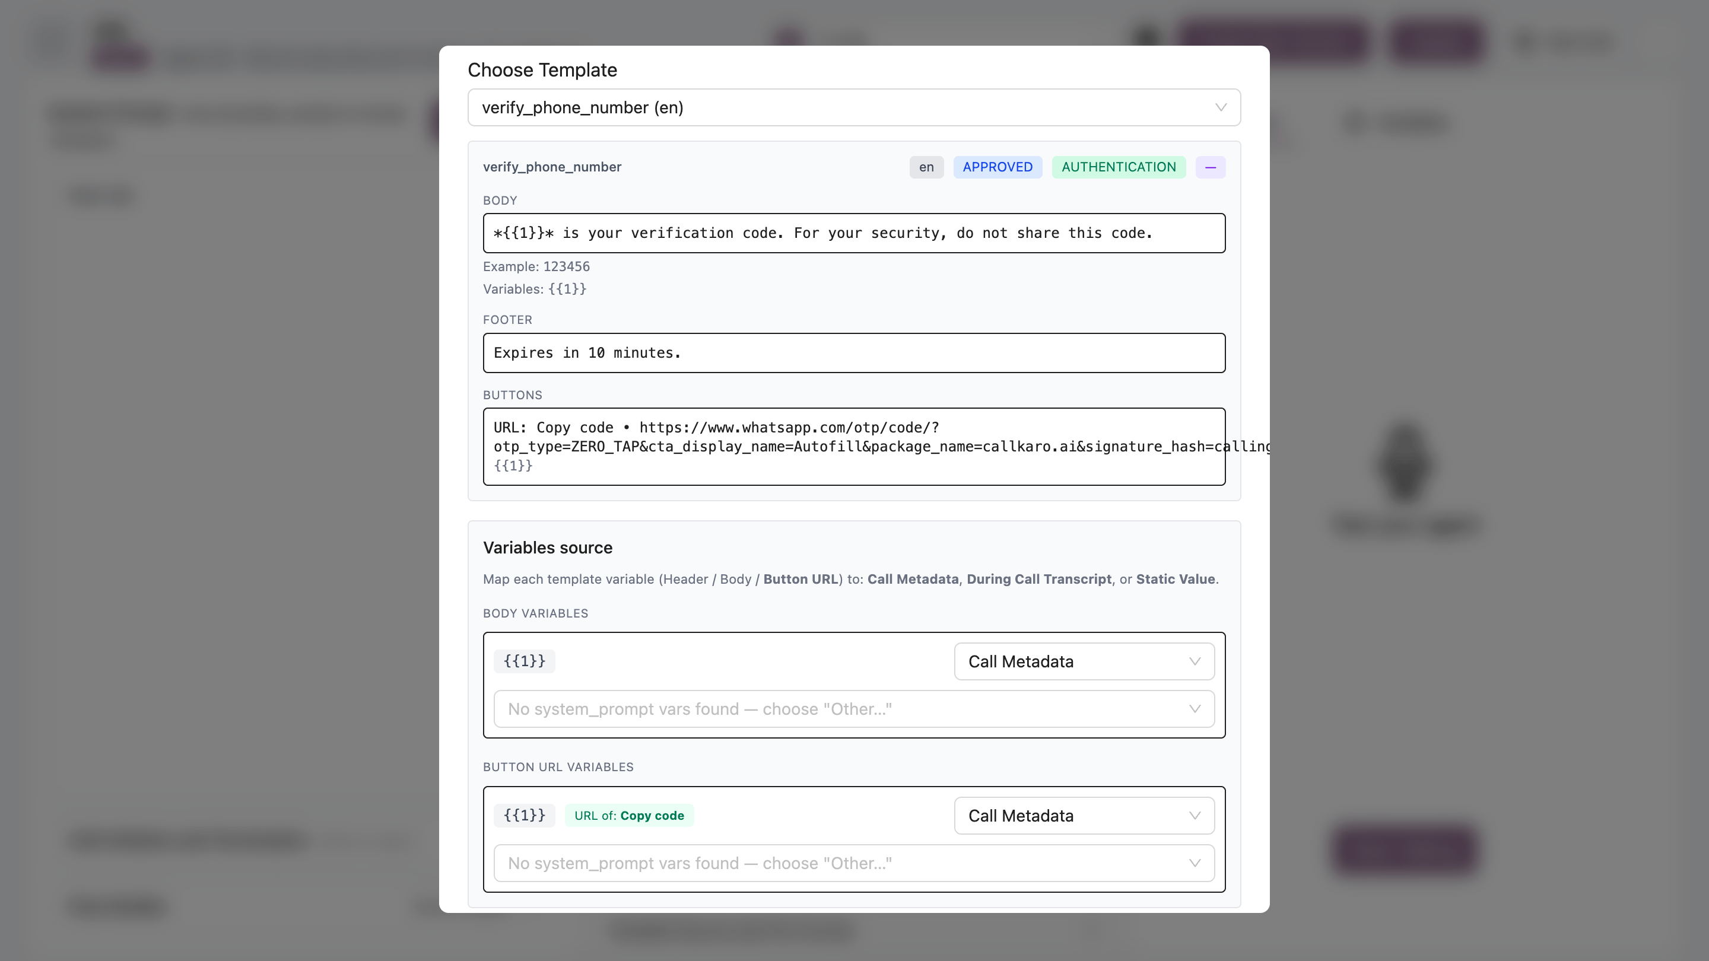Click the 'Static Value' text in description
The width and height of the screenshot is (1709, 961).
pyautogui.click(x=1176, y=579)
